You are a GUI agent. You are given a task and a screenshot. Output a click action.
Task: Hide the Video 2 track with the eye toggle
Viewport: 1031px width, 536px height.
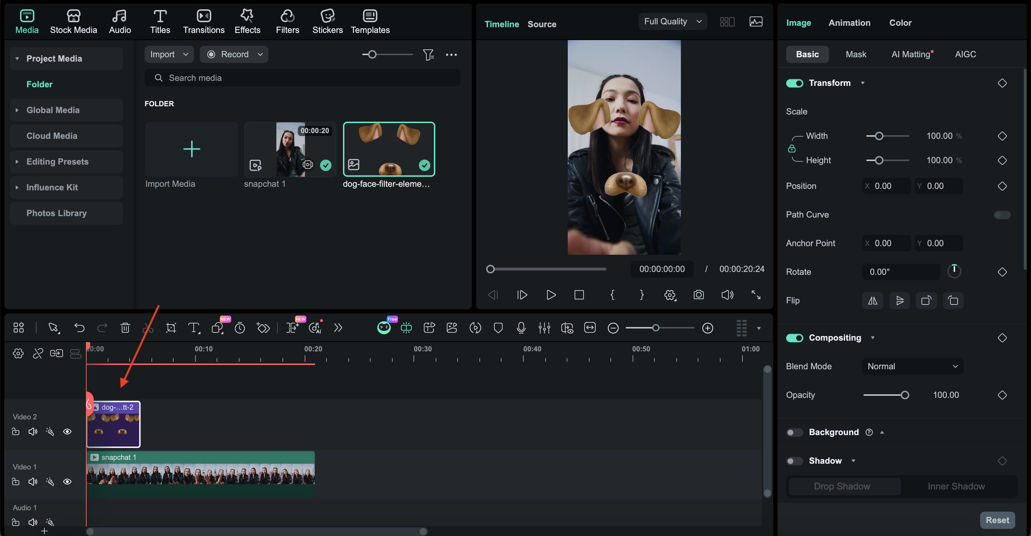[67, 431]
